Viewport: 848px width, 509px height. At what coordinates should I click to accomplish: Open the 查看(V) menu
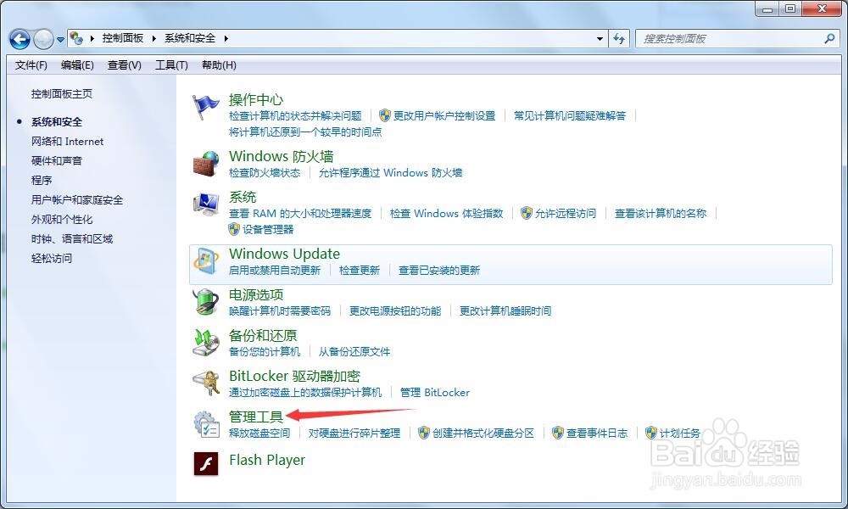(123, 64)
